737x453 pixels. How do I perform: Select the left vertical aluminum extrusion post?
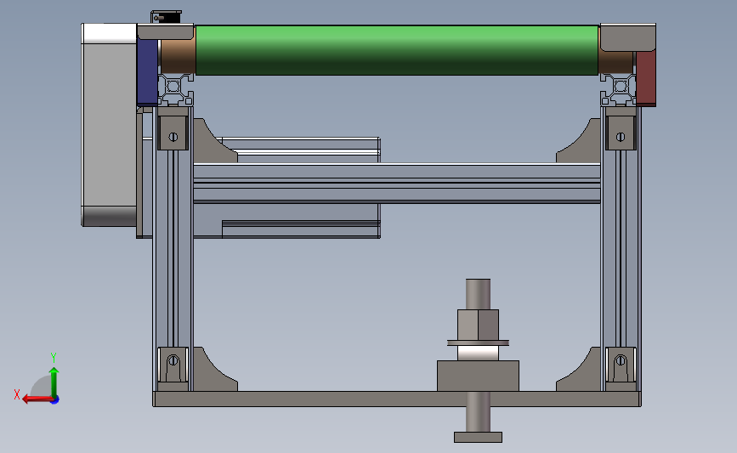[x=173, y=249]
